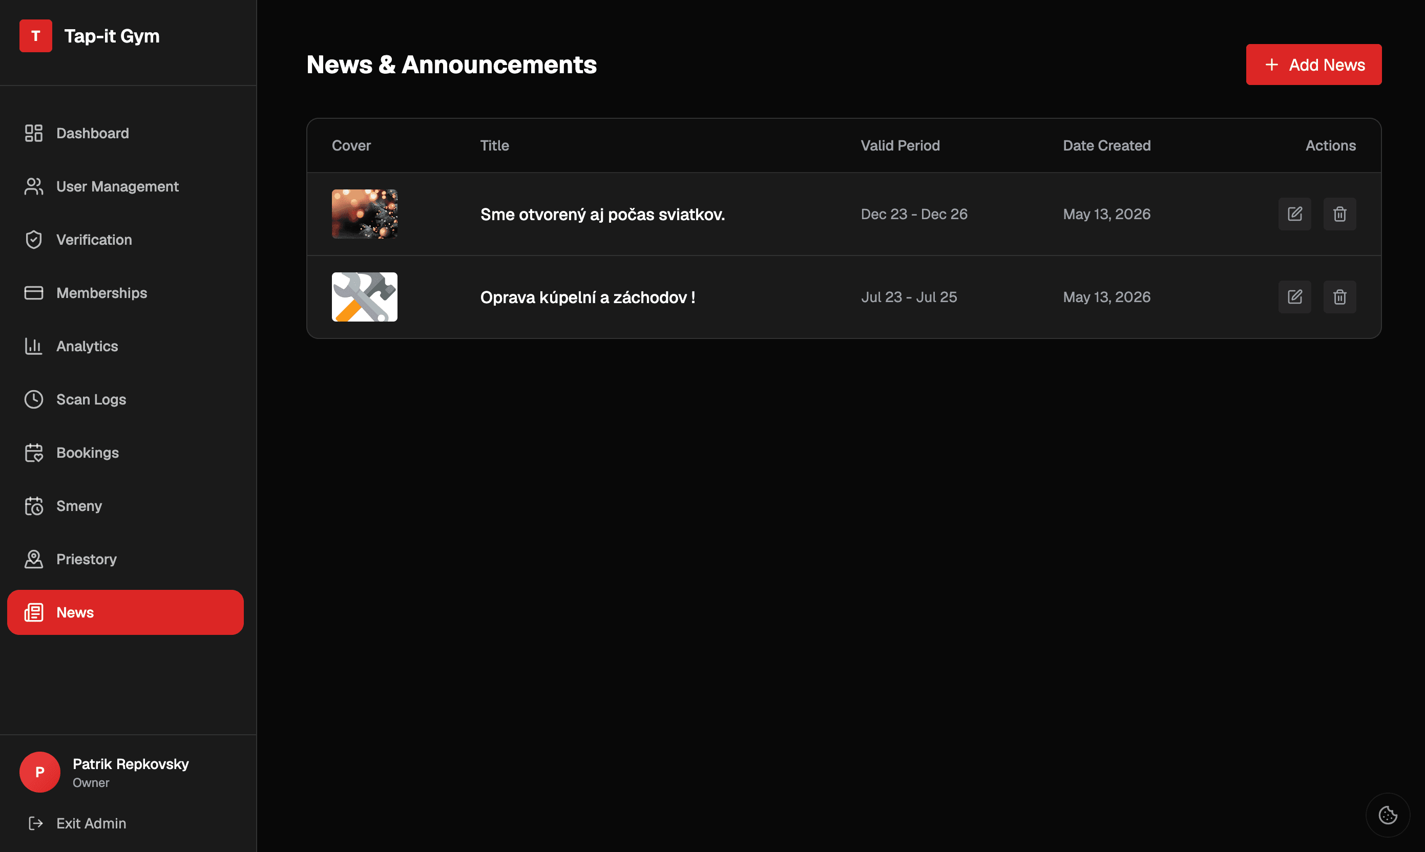Click the 'Dec 23 - Dec 26' valid period
This screenshot has height=852, width=1425.
click(914, 214)
